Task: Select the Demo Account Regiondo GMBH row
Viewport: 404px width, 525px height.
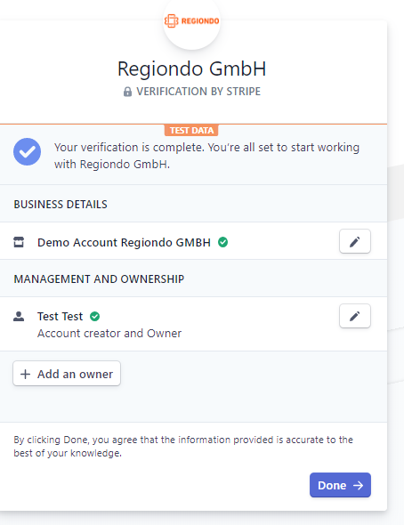Action: [193, 241]
